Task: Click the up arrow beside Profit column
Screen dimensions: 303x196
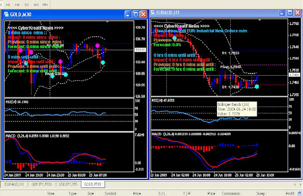Action: click(x=300, y=193)
